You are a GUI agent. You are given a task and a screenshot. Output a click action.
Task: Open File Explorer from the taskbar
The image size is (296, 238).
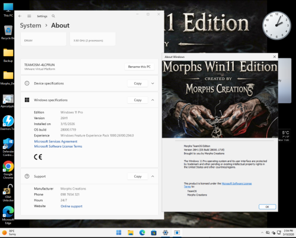pos(130,233)
